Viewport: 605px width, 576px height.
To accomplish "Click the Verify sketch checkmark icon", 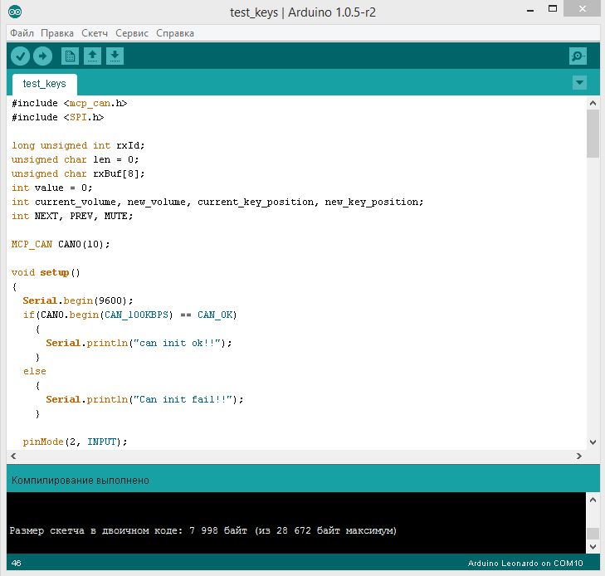I will click(x=20, y=56).
